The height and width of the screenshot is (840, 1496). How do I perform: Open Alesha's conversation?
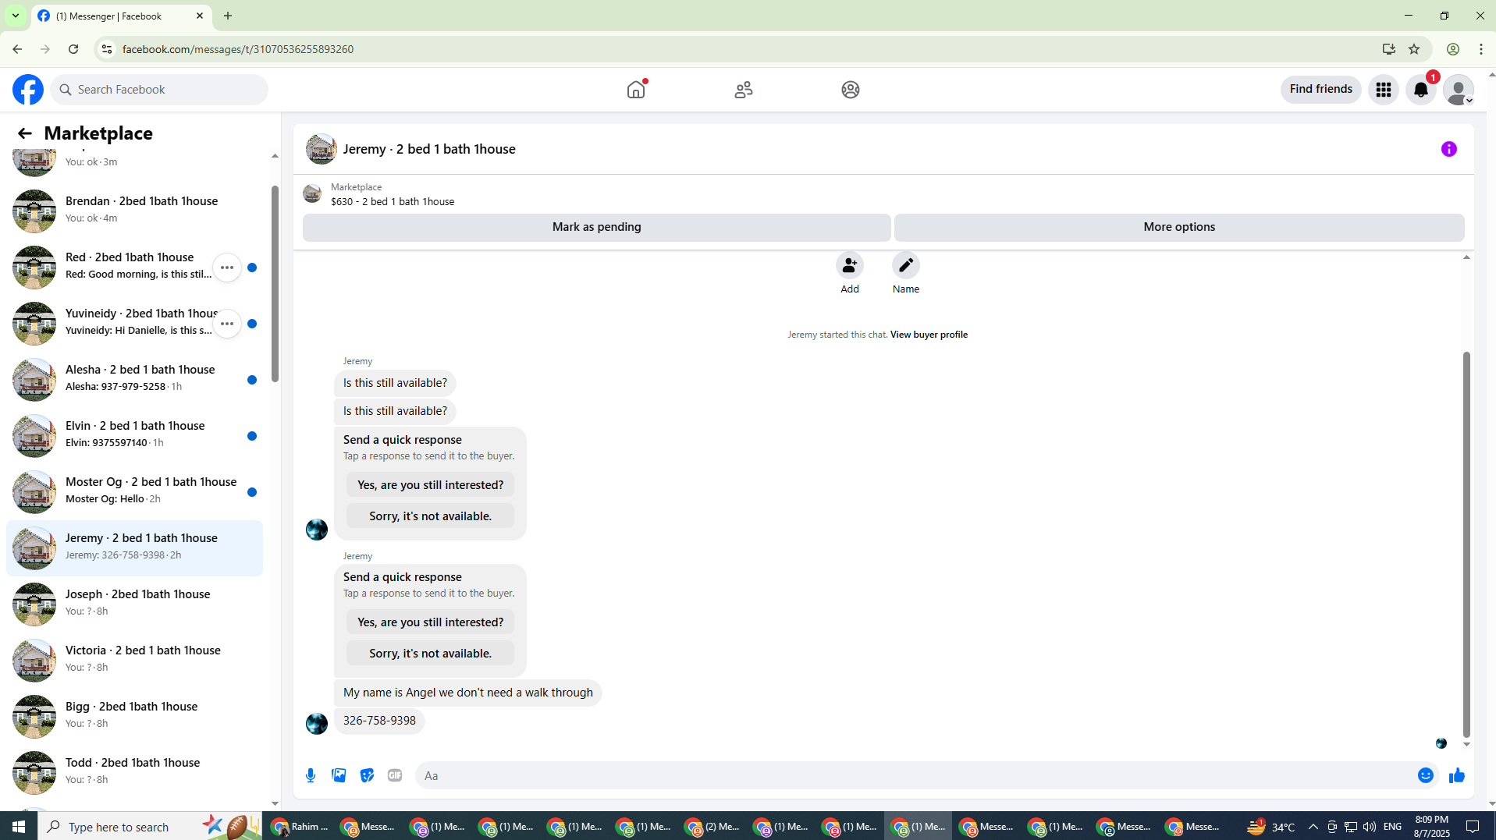pos(134,380)
